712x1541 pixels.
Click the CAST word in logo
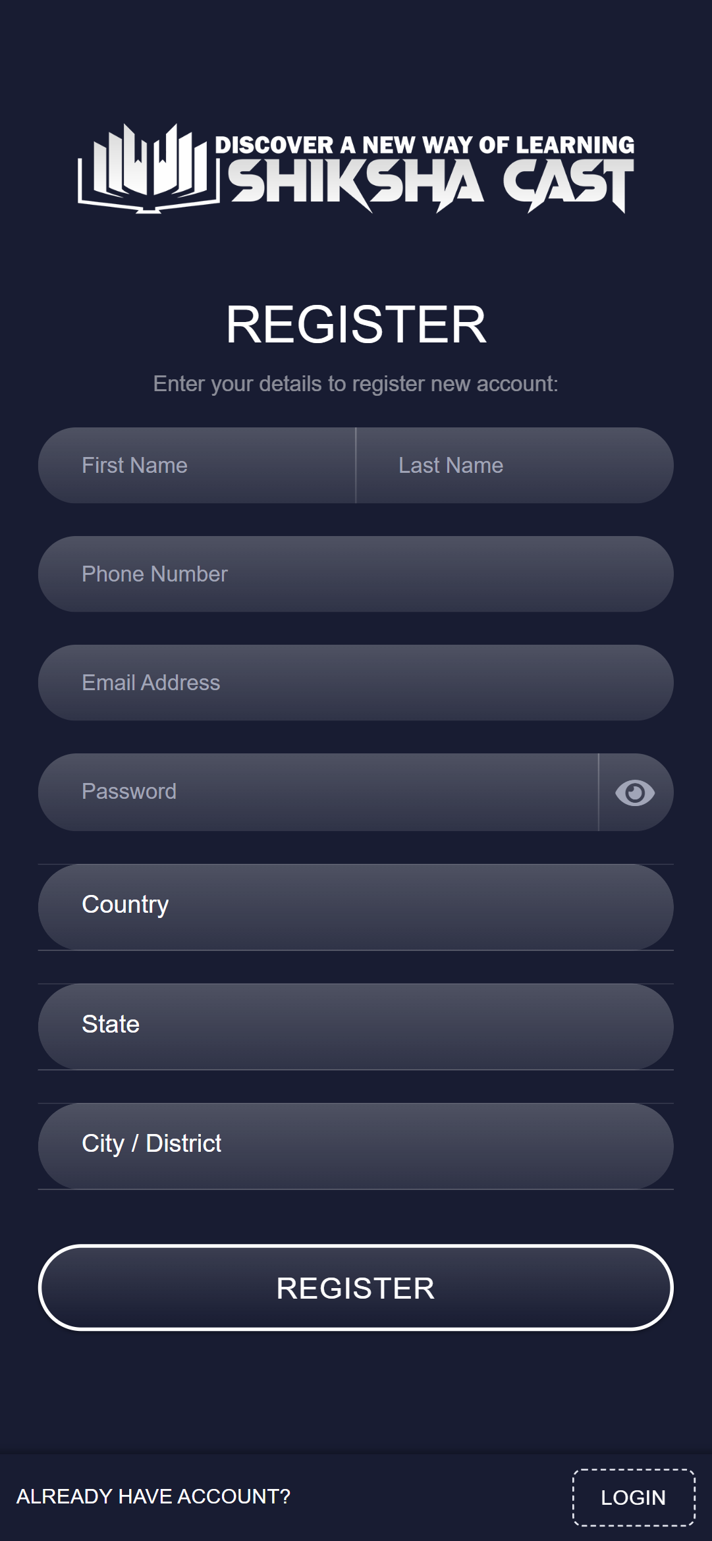point(568,184)
